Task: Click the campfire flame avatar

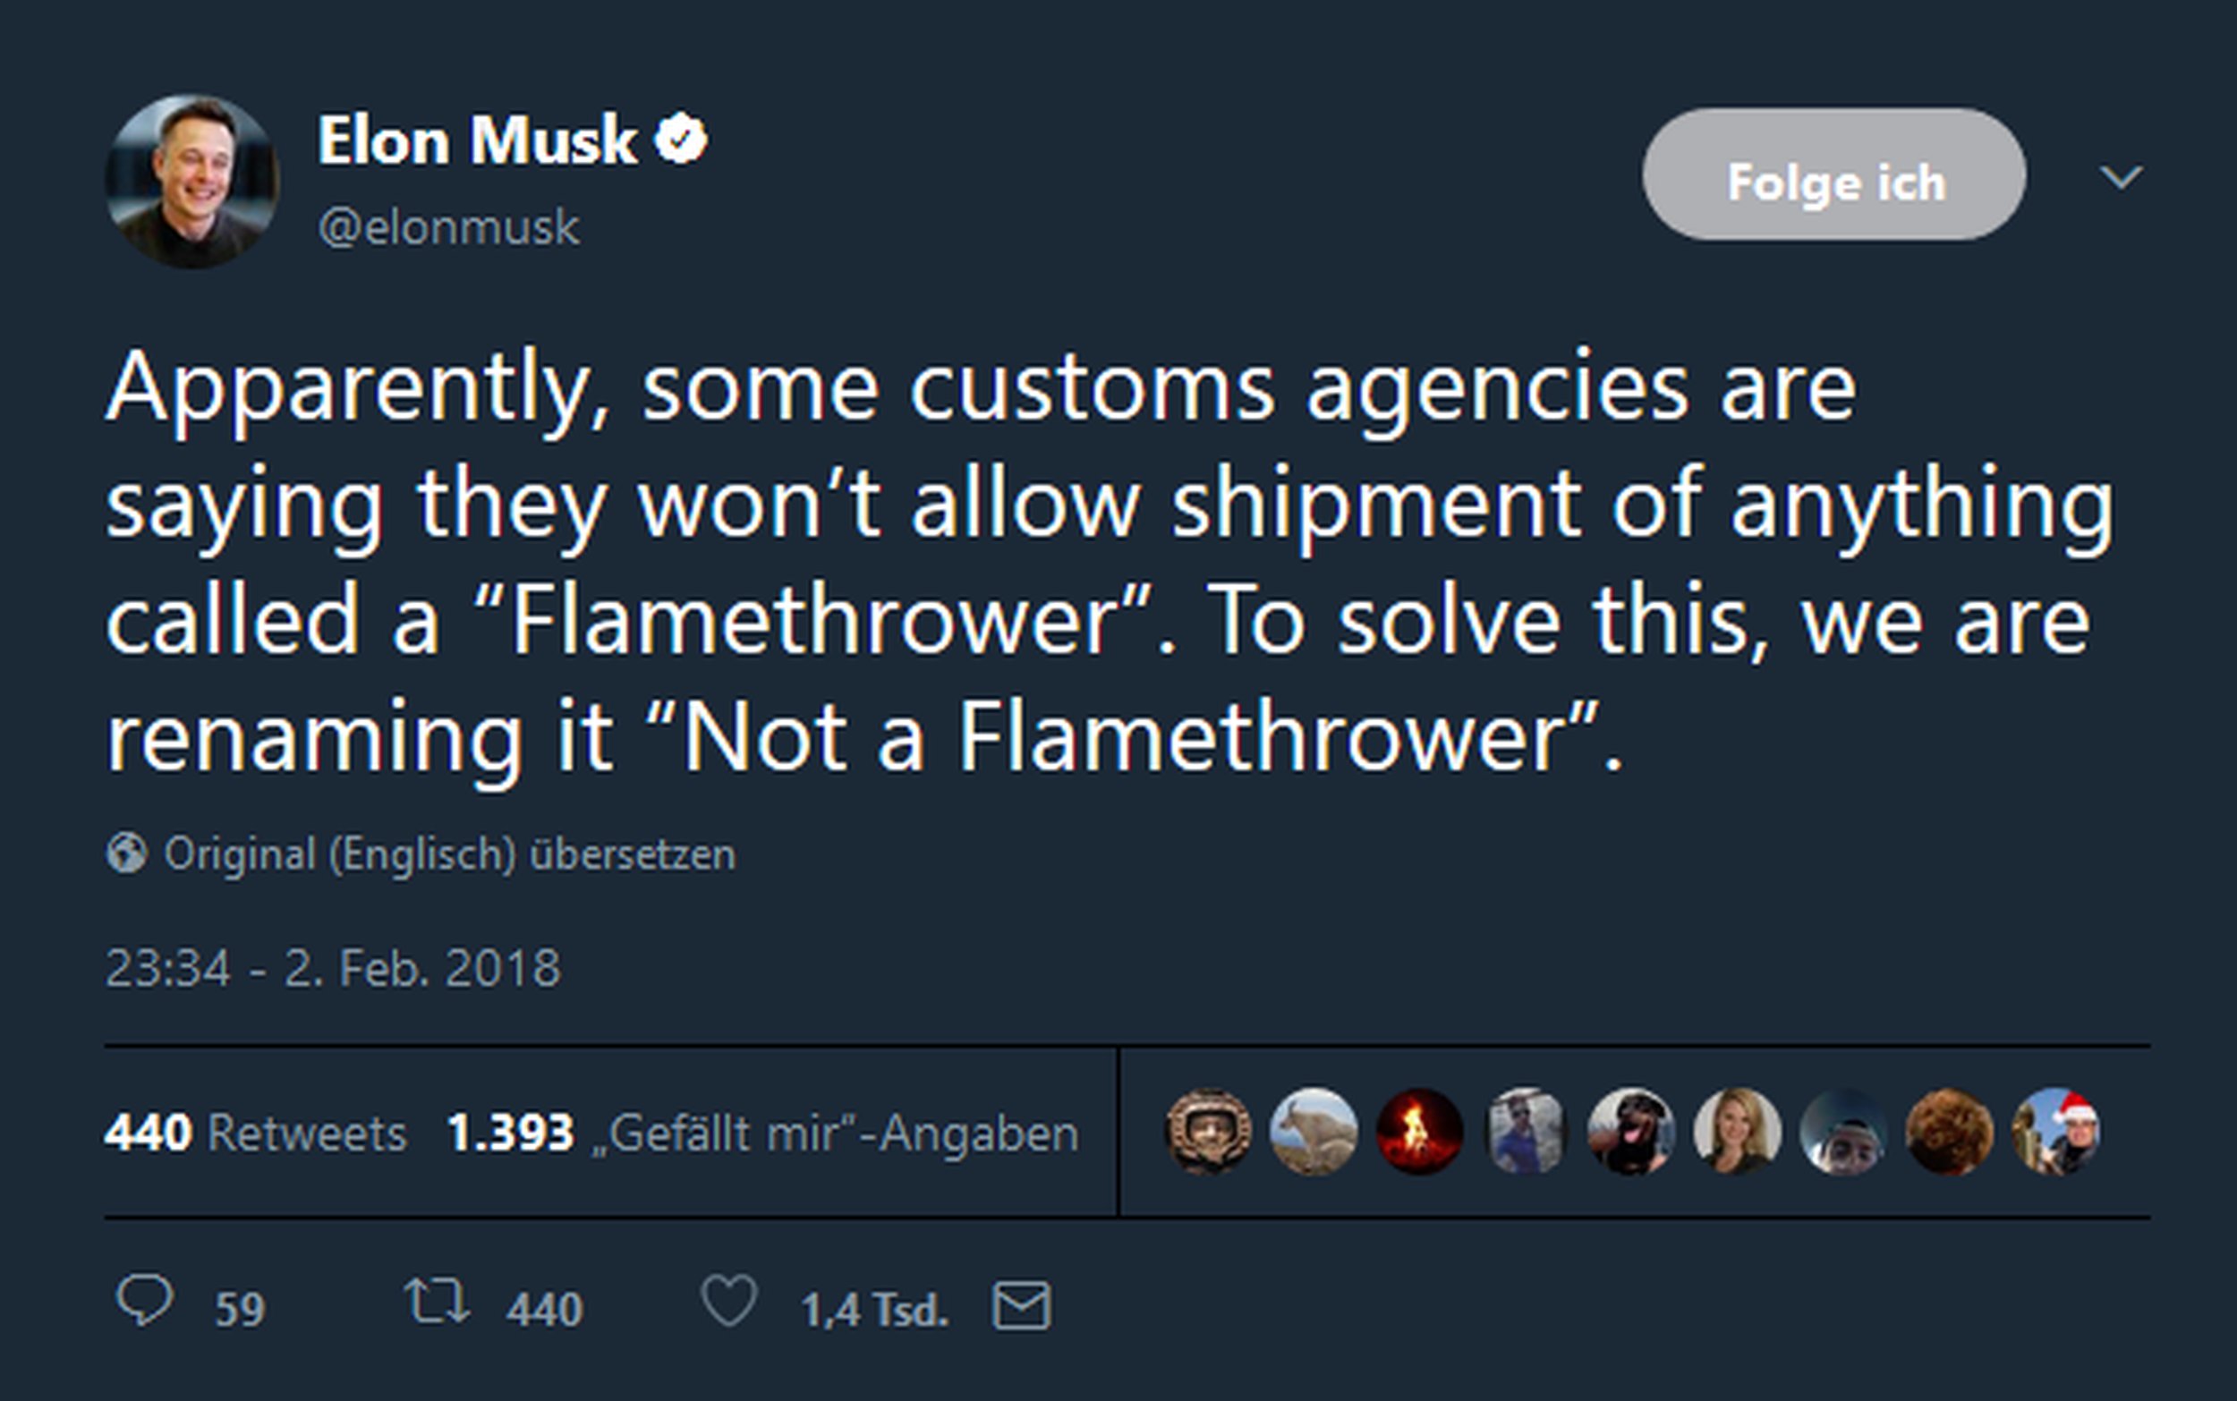Action: (1419, 1132)
